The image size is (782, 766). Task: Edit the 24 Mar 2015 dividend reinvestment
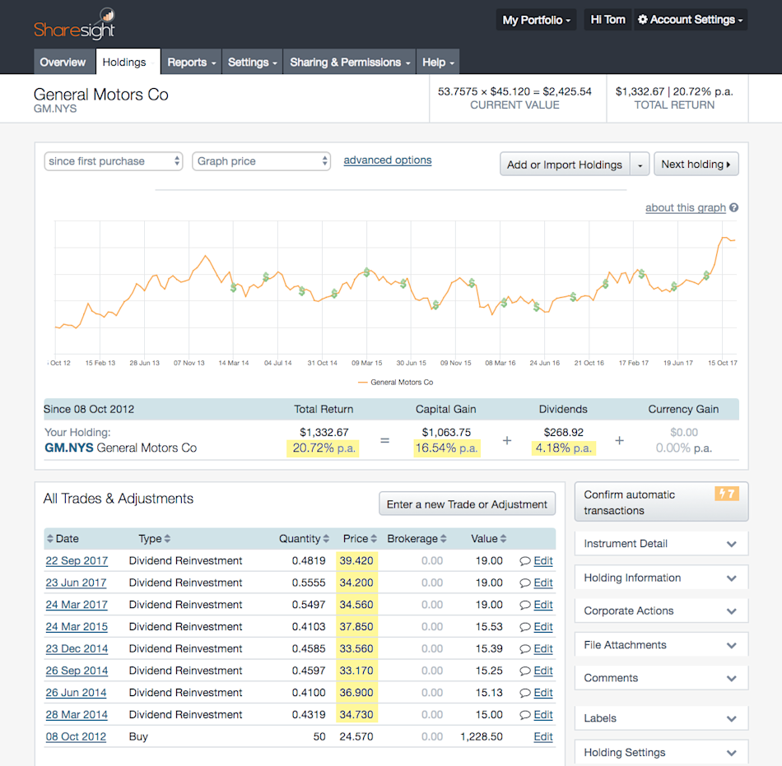(x=543, y=626)
